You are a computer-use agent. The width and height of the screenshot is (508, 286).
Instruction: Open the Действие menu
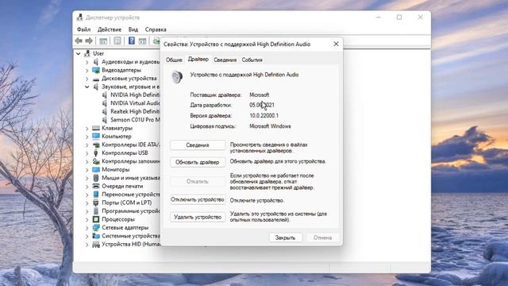(110, 29)
